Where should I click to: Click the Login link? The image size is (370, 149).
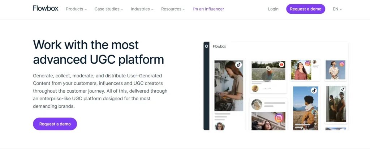click(273, 9)
